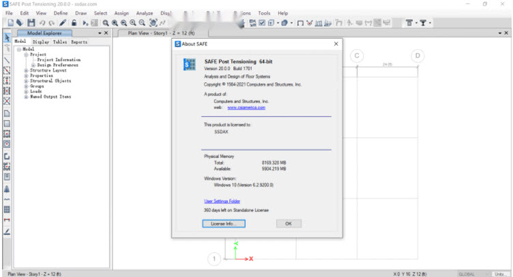Open the Tools menu
This screenshot has width=513, height=277.
pyautogui.click(x=264, y=13)
